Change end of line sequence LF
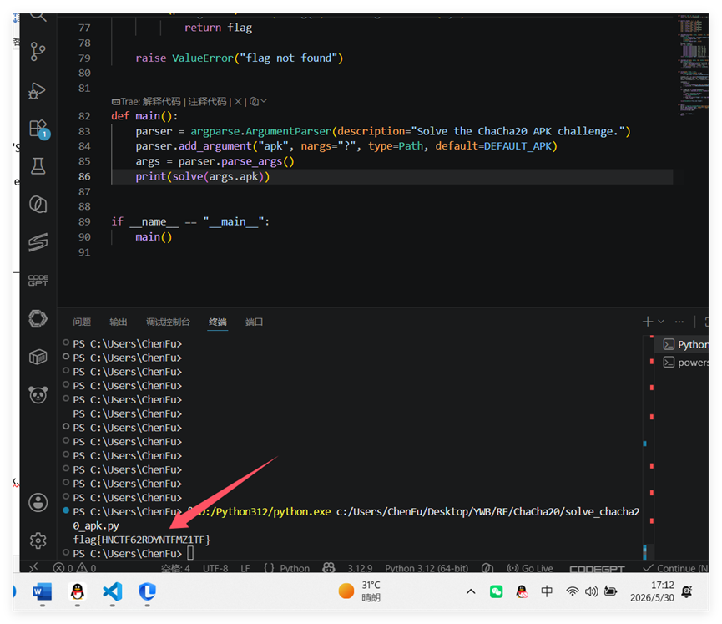This screenshot has width=722, height=624. pyautogui.click(x=245, y=568)
